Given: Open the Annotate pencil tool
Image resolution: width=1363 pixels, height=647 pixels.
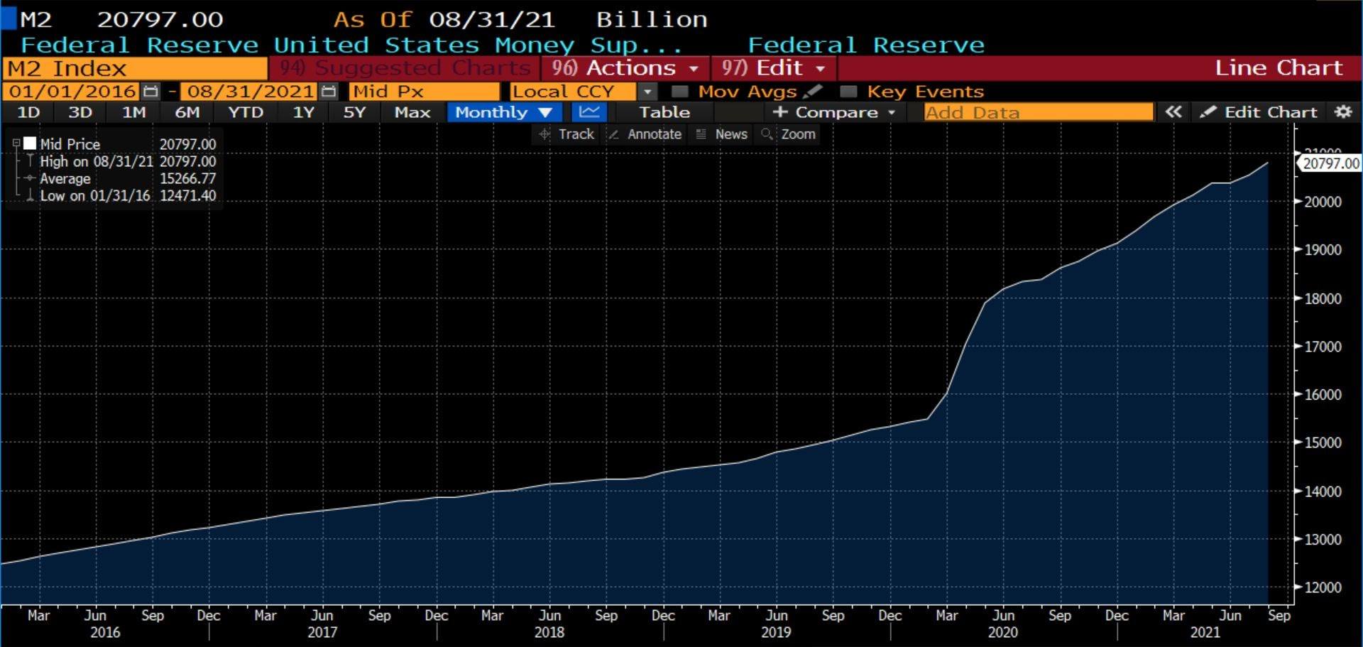Looking at the screenshot, I should [x=643, y=134].
